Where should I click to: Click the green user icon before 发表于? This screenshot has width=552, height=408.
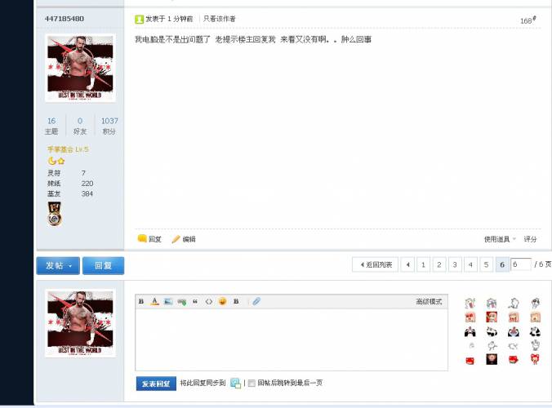[139, 20]
